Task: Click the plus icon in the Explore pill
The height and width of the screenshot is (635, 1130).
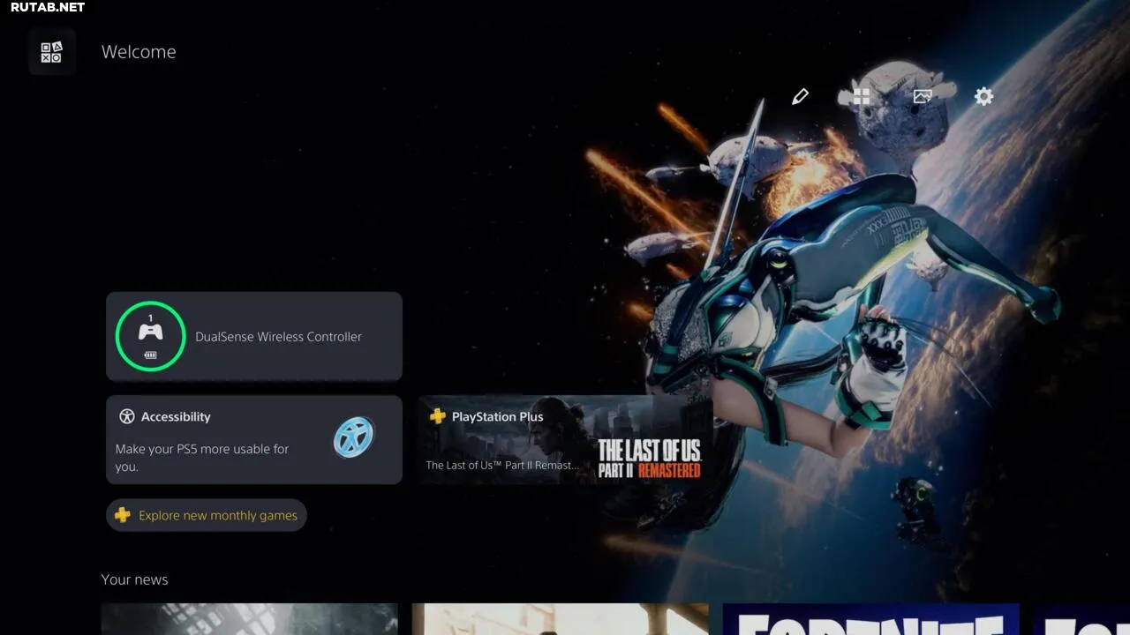Action: click(123, 515)
